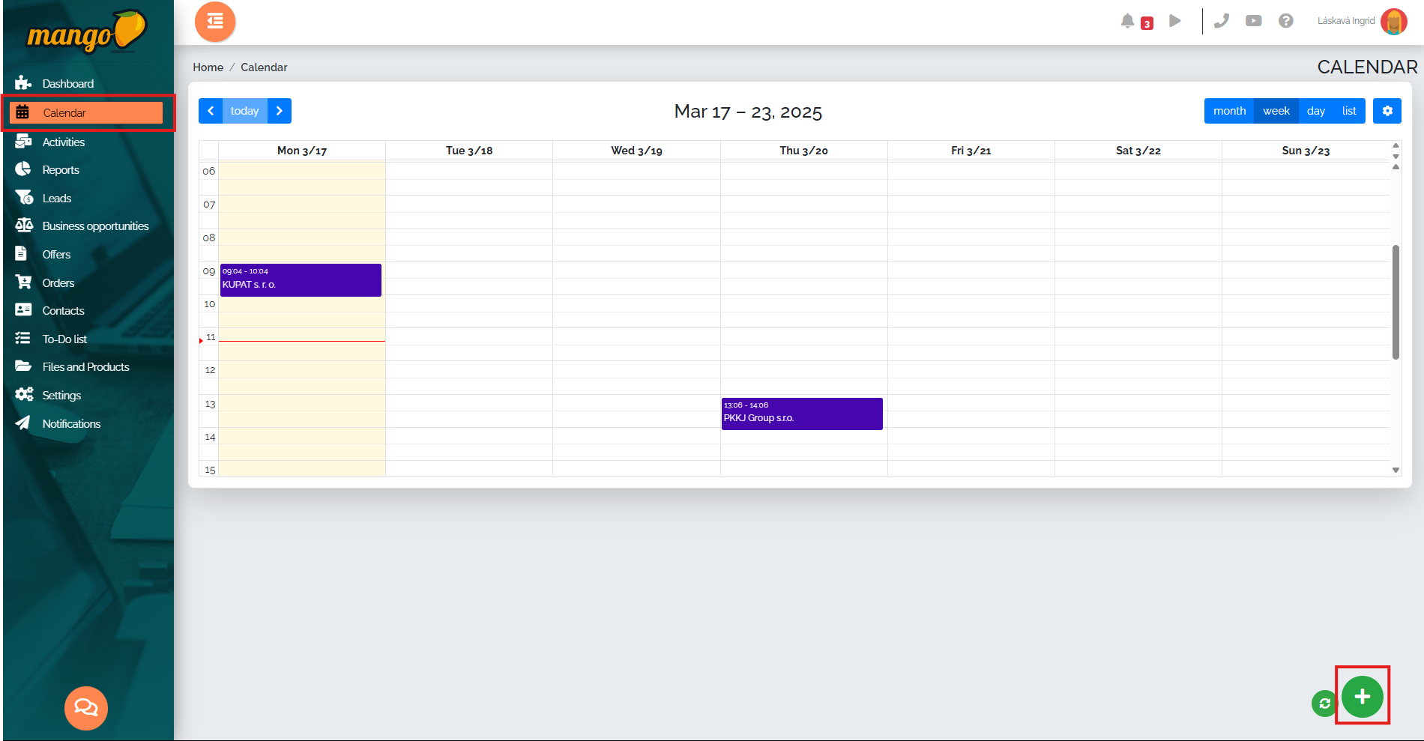
Task: Open To-Do list menu item
Action: 64,339
